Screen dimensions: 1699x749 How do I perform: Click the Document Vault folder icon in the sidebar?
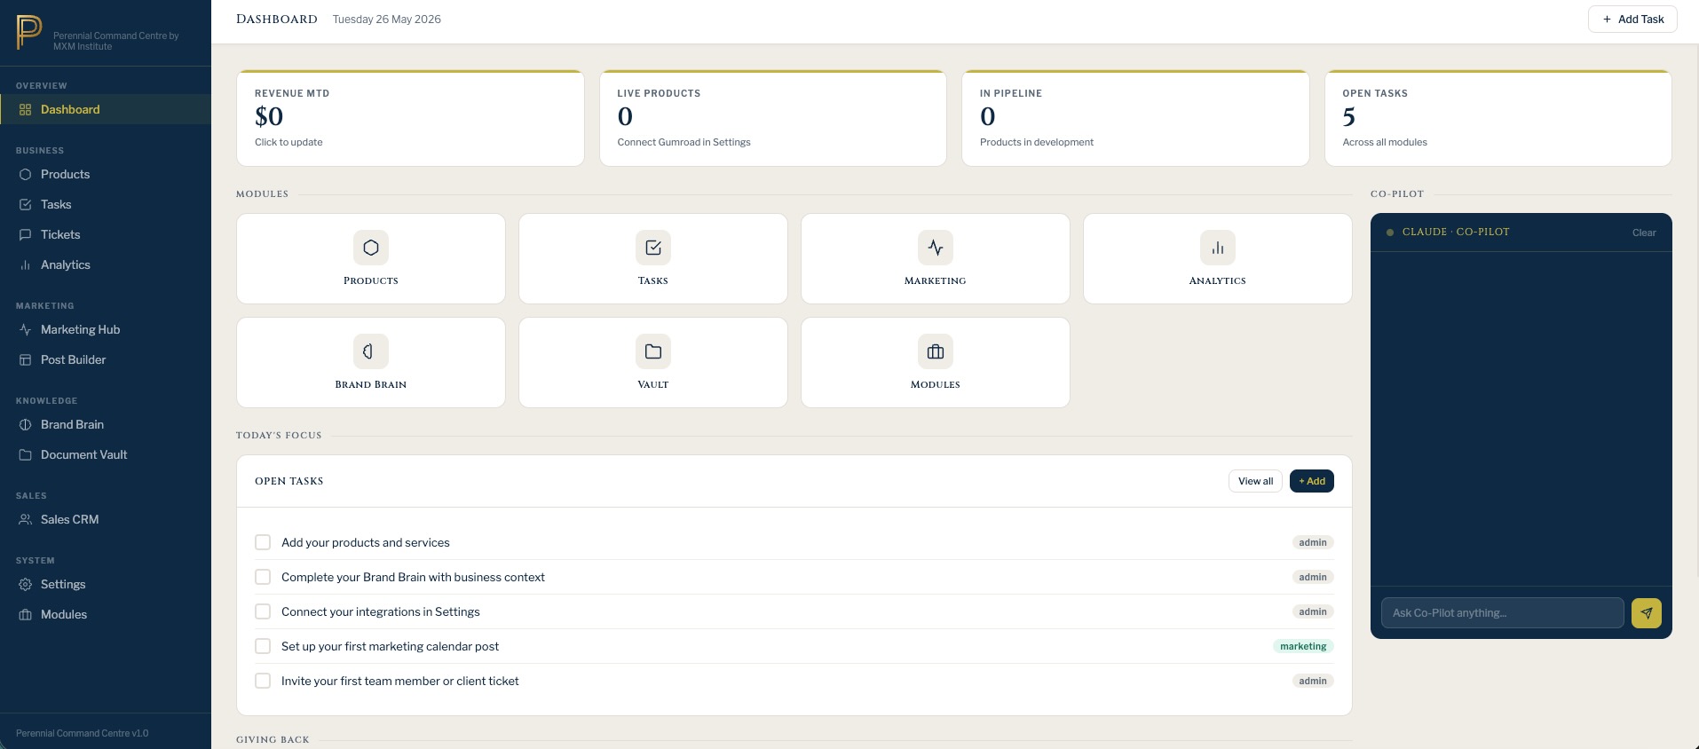point(25,454)
